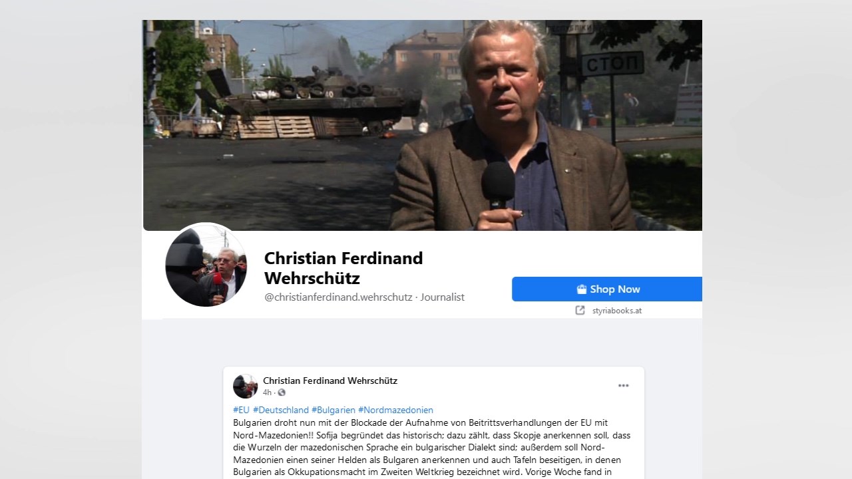Click the post body text about Bulgarien
The height and width of the screenshot is (479, 852).
[x=432, y=447]
